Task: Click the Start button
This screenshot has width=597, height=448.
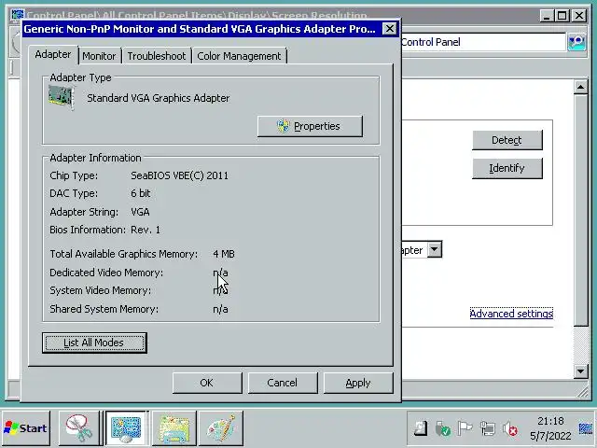Action: pyautogui.click(x=25, y=427)
